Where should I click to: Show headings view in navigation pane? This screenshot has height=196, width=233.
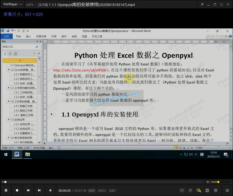pyautogui.click(x=5, y=54)
